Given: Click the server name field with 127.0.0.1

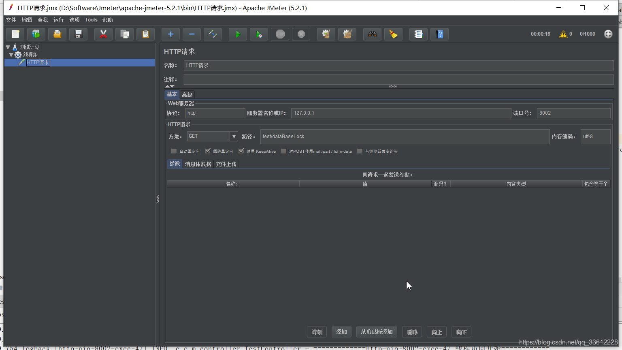Looking at the screenshot, I should click(x=401, y=113).
